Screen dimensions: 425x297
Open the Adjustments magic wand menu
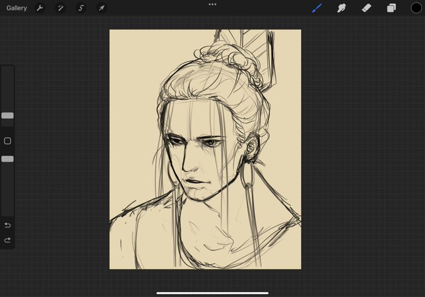pyautogui.click(x=60, y=8)
